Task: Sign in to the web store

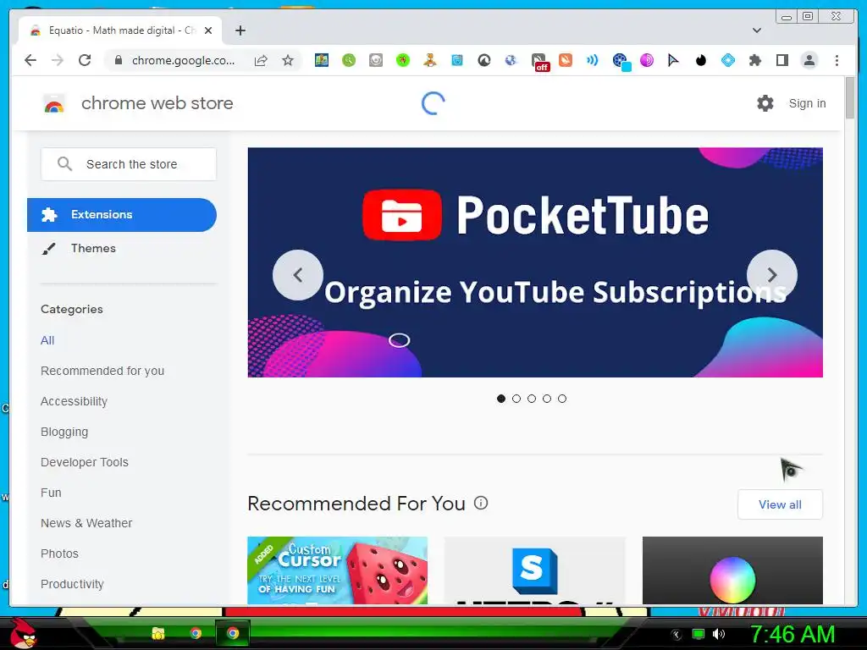Action: coord(807,103)
